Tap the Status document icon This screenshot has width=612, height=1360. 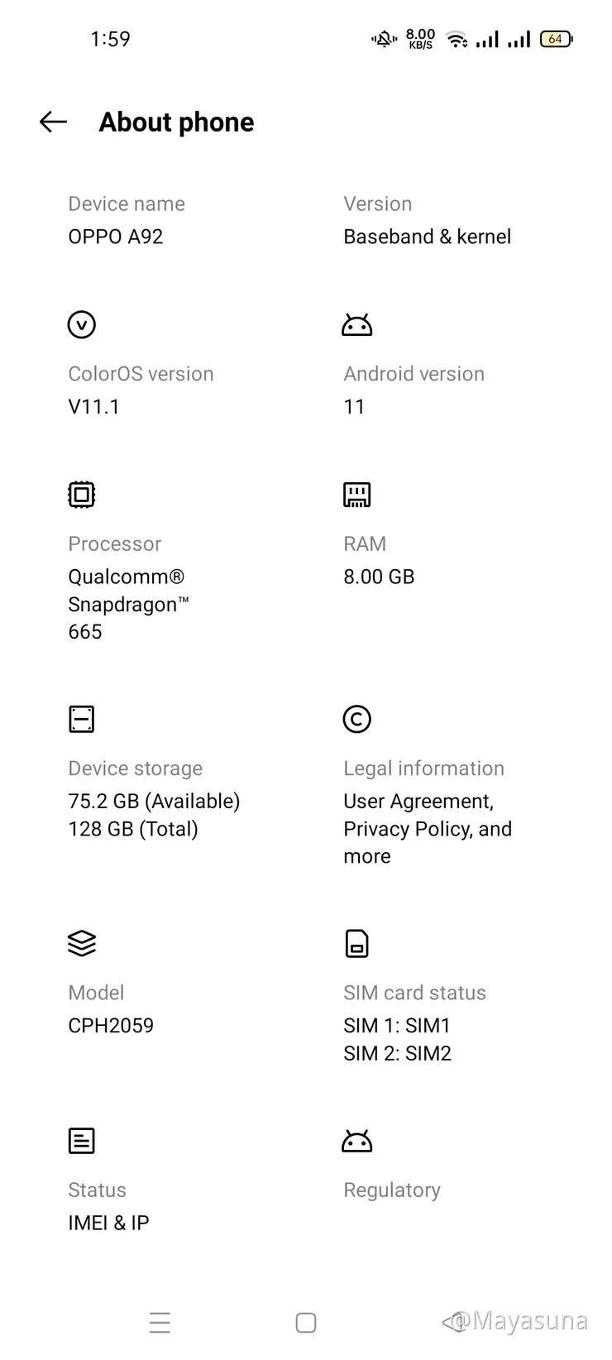[x=81, y=1141]
